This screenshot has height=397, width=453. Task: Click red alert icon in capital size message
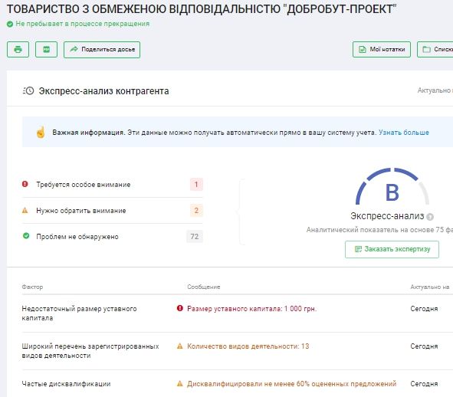(x=179, y=308)
